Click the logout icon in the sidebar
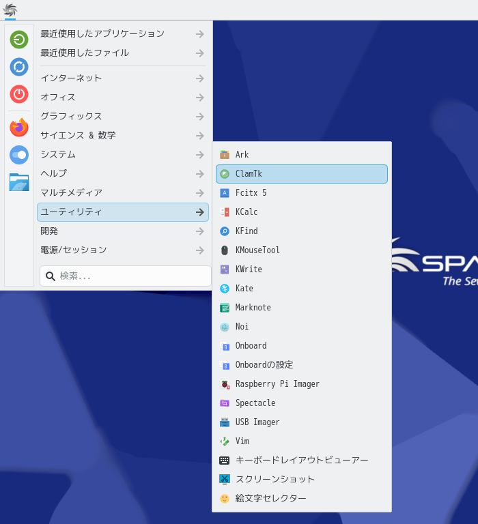 point(19,40)
